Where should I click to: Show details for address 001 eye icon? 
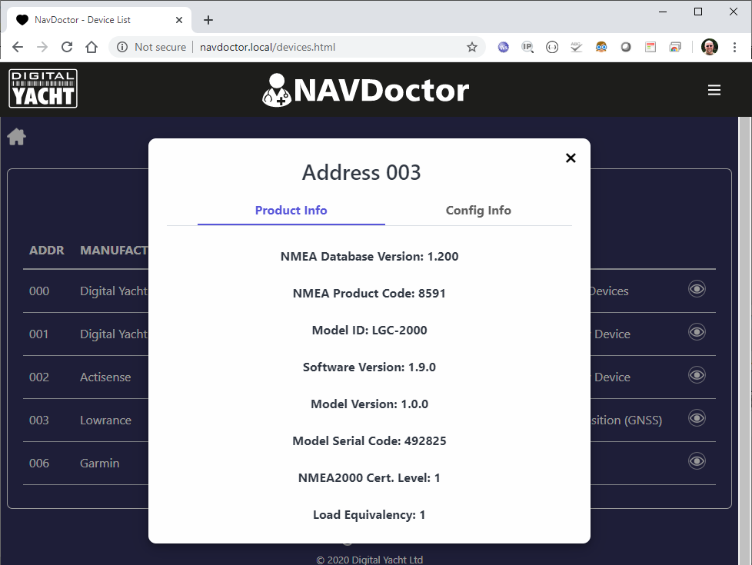tap(697, 332)
